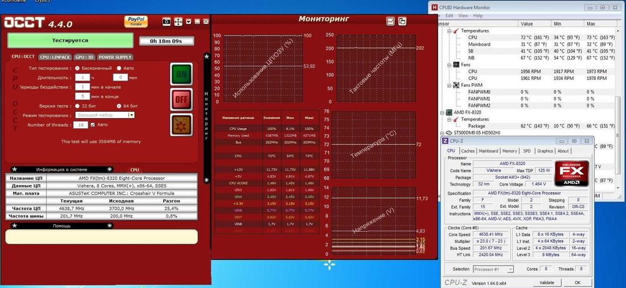Switch to the GPU : 3D tab
The image size is (626, 288).
[x=85, y=57]
